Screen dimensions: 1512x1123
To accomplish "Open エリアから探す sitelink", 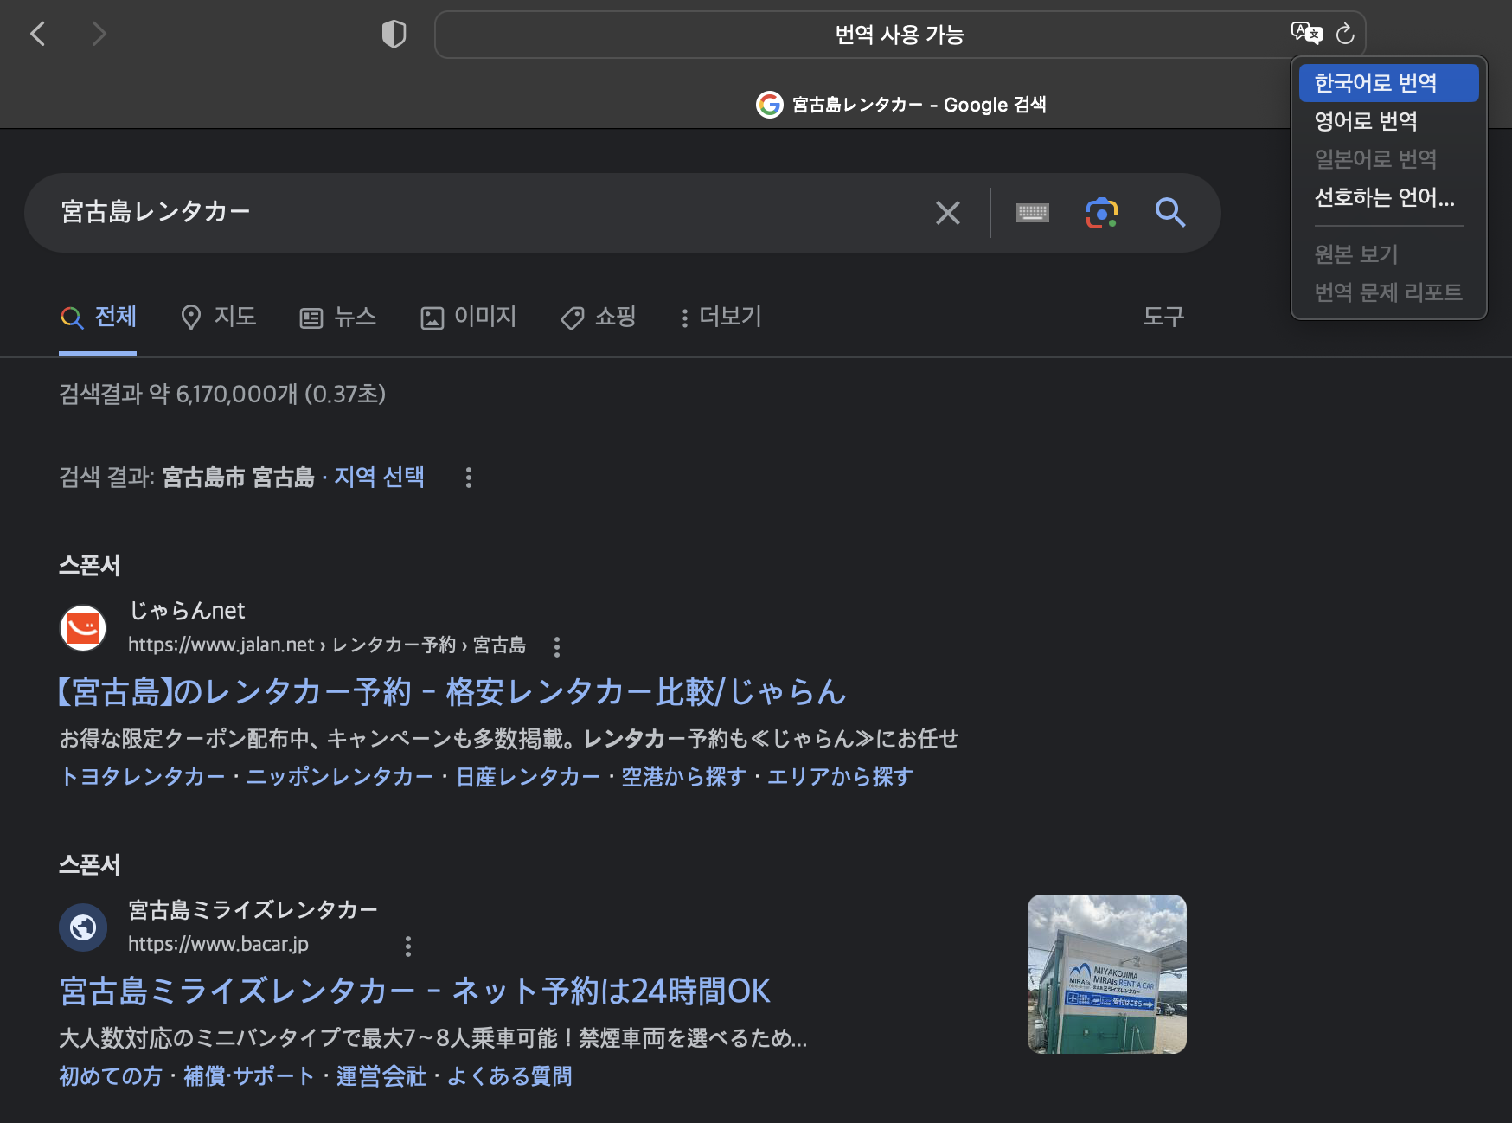I will click(x=840, y=777).
